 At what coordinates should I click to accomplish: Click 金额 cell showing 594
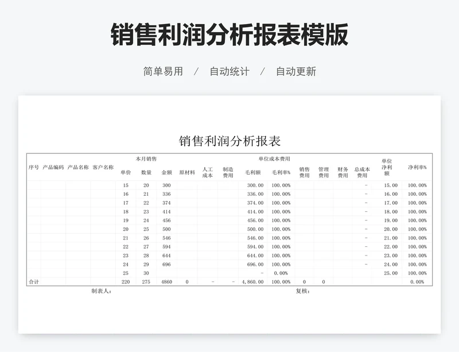[166, 247]
